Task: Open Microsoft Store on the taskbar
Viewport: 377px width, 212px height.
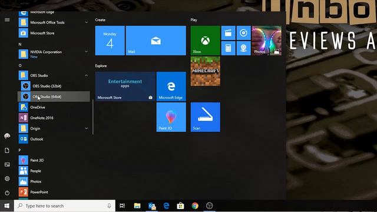Action: [181, 206]
